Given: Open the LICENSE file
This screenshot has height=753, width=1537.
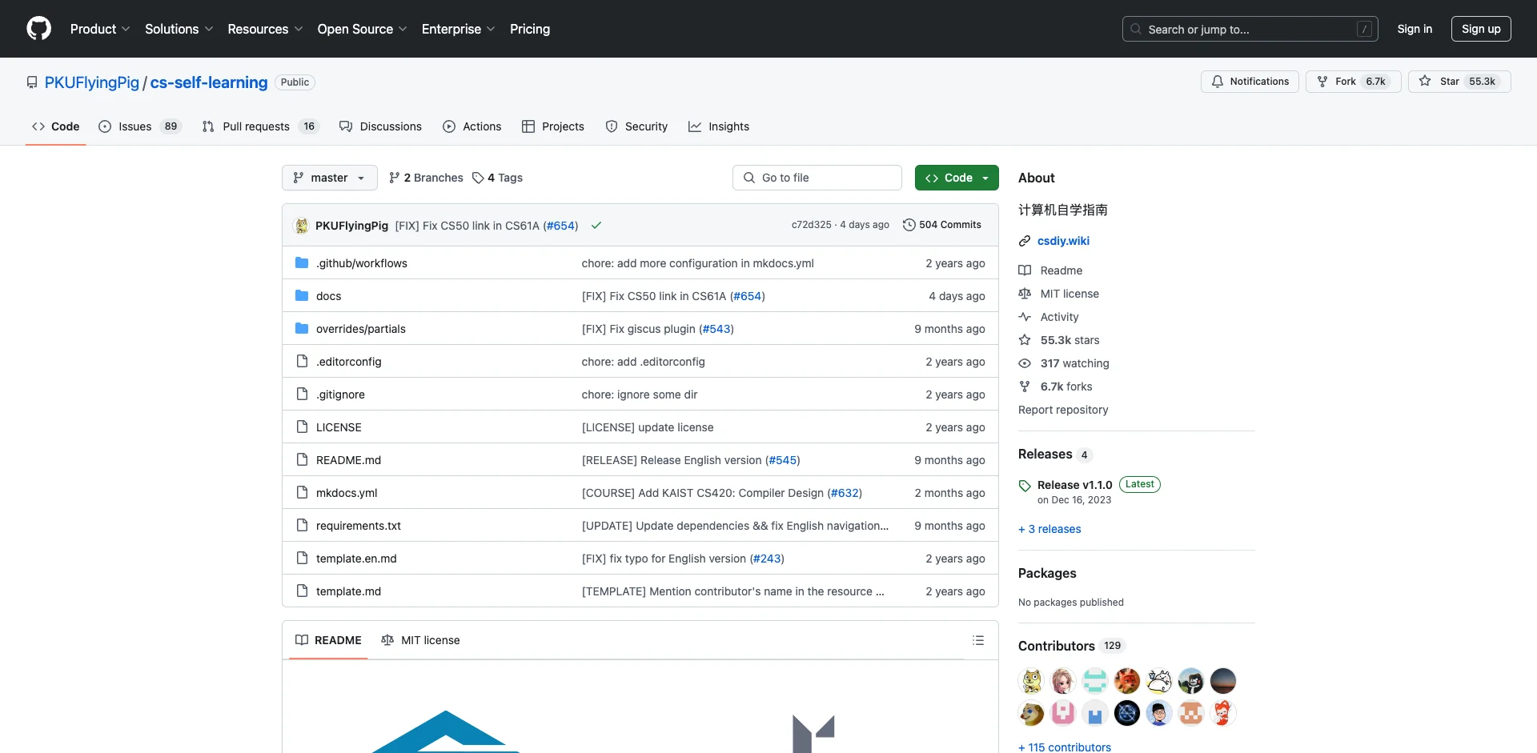Looking at the screenshot, I should tap(339, 427).
